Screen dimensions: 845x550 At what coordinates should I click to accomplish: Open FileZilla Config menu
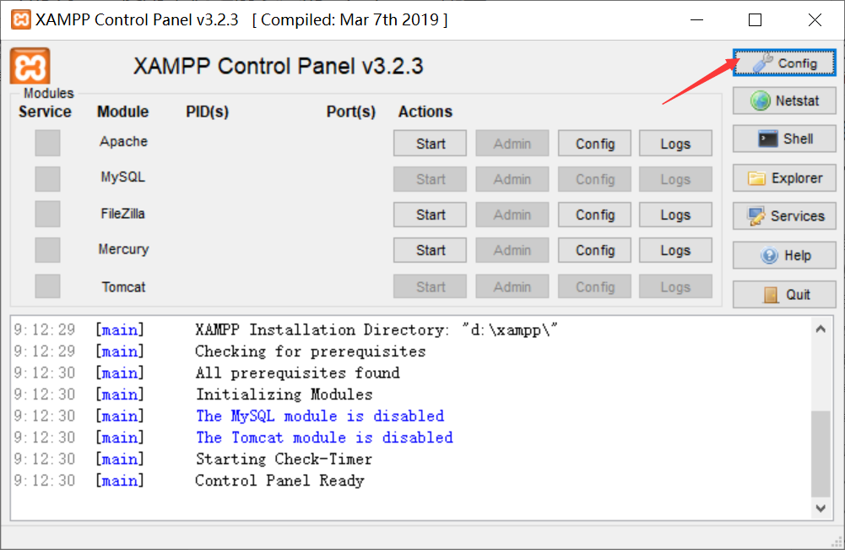(594, 215)
